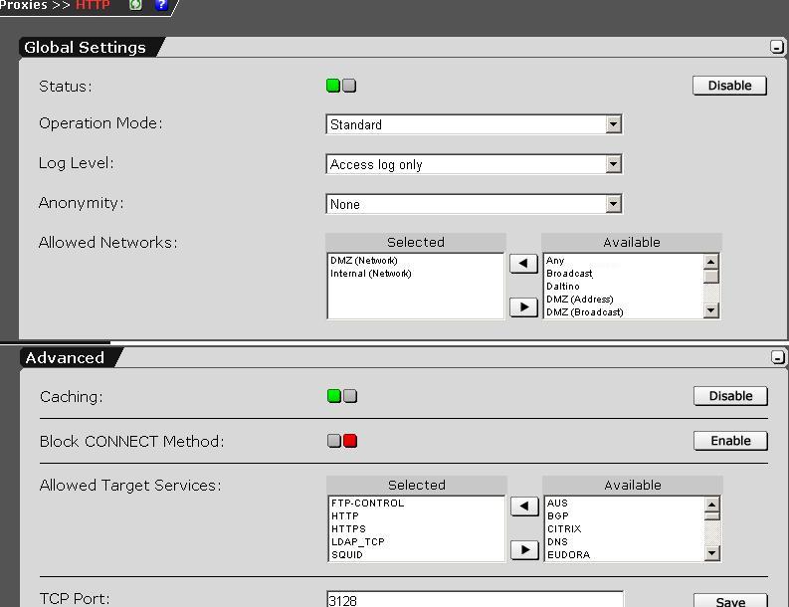Viewport: 789px width, 607px height.
Task: Remove target service using right arrow button
Action: click(x=524, y=549)
